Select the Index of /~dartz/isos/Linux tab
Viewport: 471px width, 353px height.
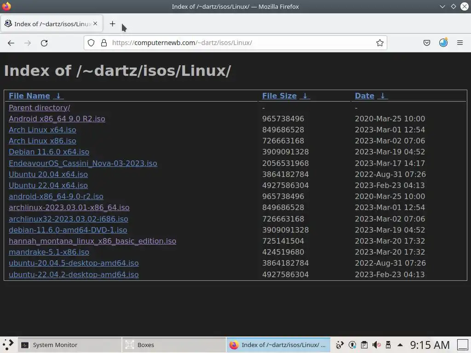(52, 24)
